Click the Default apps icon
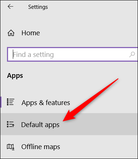The image size is (138, 159). [11, 124]
